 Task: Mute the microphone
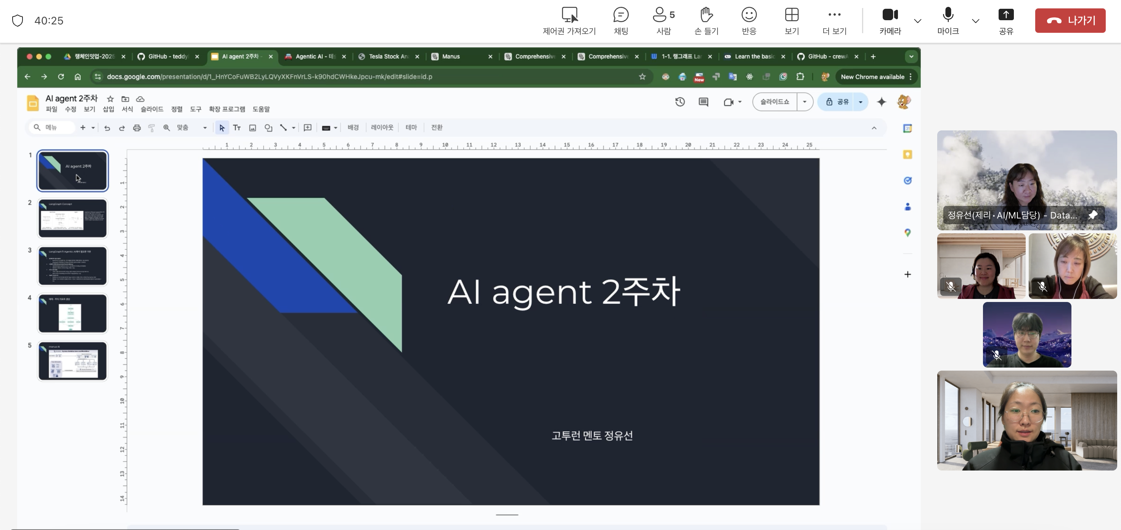pyautogui.click(x=948, y=16)
